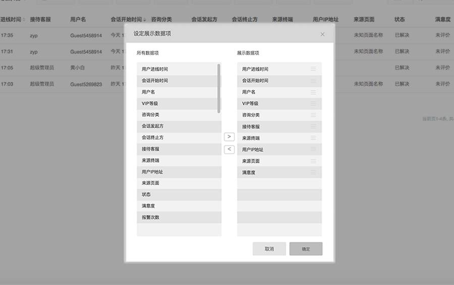454x285 pixels.
Task: Select 会话终止方 in all data items list
Action: pyautogui.click(x=179, y=137)
